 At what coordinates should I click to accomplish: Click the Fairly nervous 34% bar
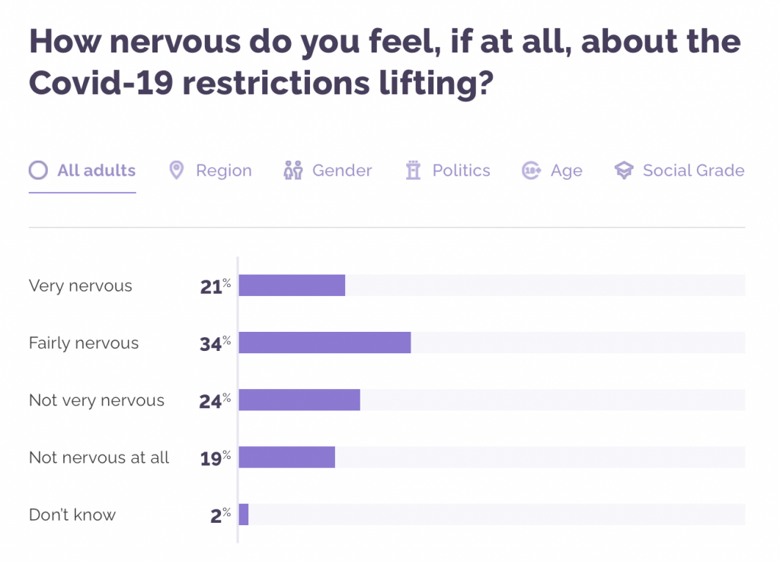pyautogui.click(x=324, y=343)
